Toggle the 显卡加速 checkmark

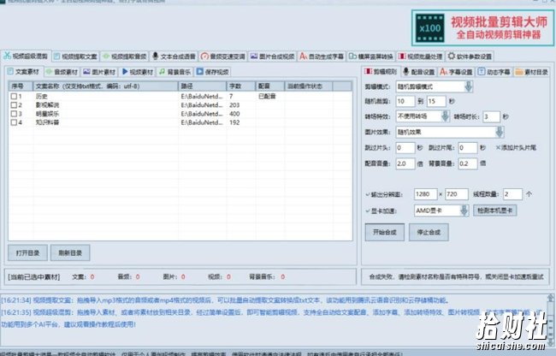pyautogui.click(x=368, y=211)
